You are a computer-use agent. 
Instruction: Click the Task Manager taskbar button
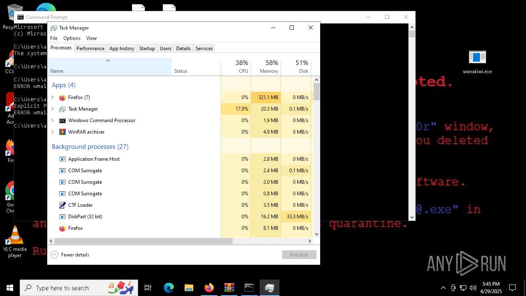tap(270, 288)
